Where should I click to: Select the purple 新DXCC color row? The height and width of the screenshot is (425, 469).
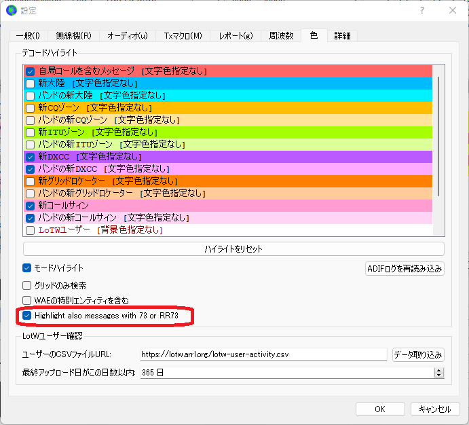(x=228, y=157)
